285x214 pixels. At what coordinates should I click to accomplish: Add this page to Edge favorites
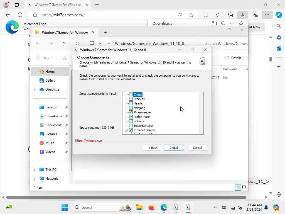[191, 15]
